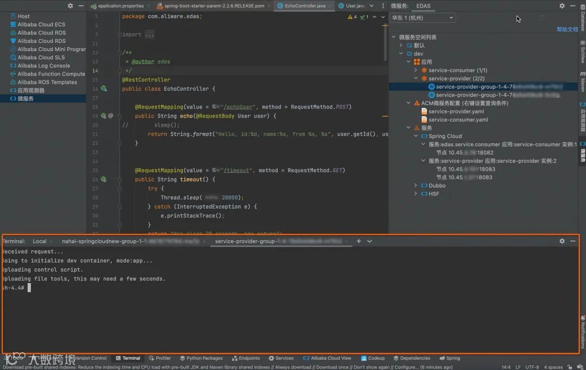586x370 pixels.
Task: Click gutter icon on echo method line
Action: [x=104, y=116]
